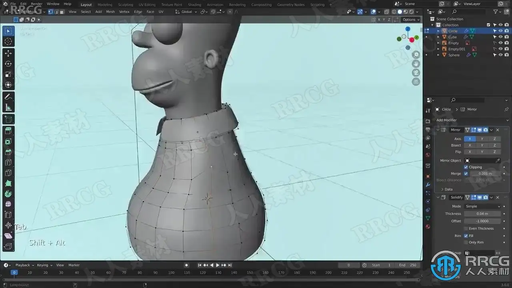The image size is (512, 288).
Task: Activate the Knife tool
Action: pos(8,173)
